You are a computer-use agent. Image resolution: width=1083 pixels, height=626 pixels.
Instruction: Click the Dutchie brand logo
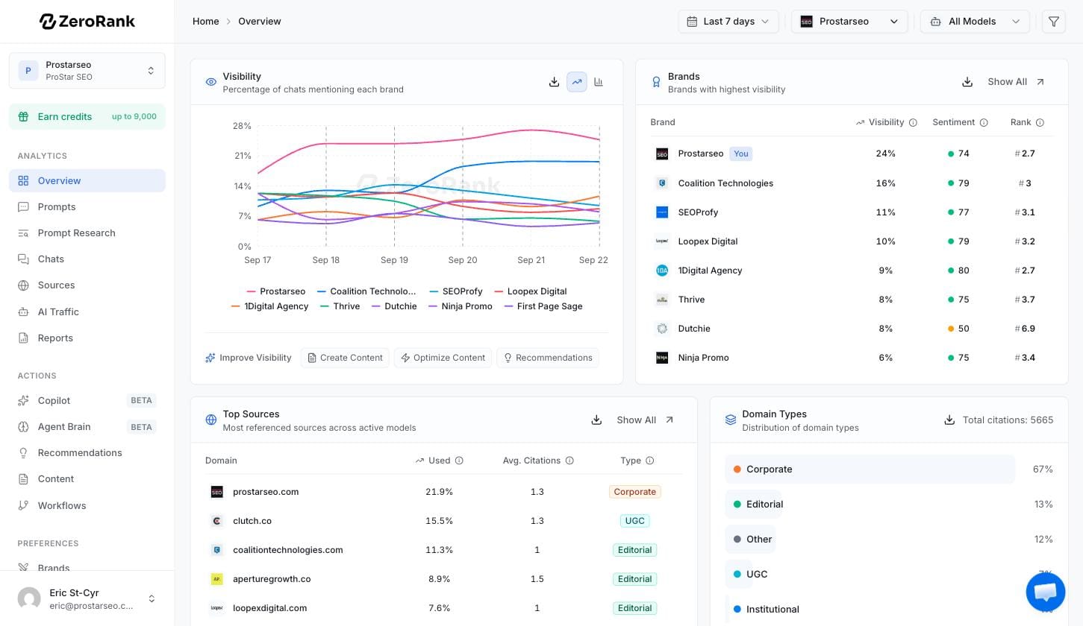coord(662,329)
